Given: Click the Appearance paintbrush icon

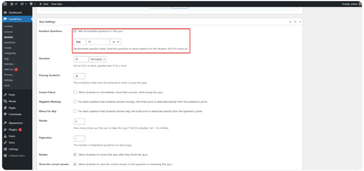Looking at the screenshot, I should (x=5, y=123).
